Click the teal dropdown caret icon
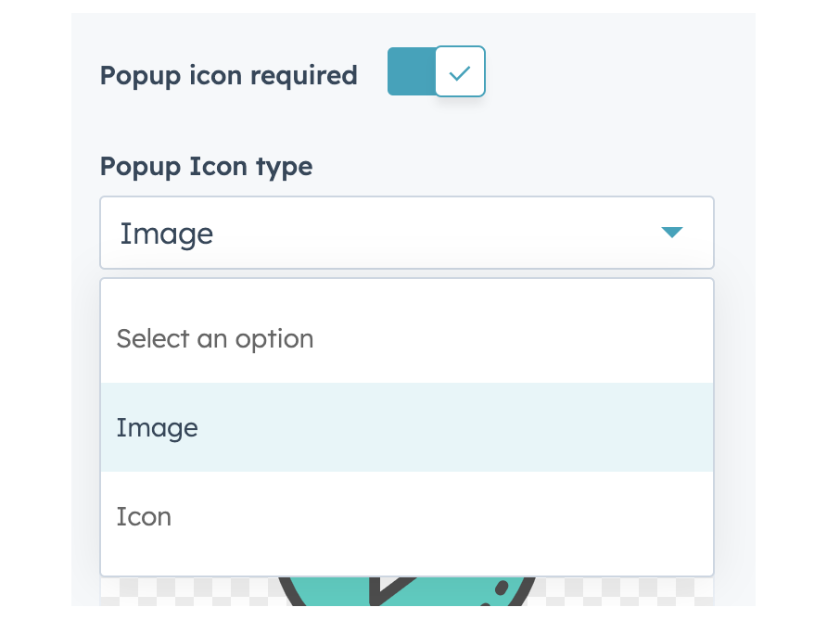This screenshot has height=620, width=827. click(671, 233)
